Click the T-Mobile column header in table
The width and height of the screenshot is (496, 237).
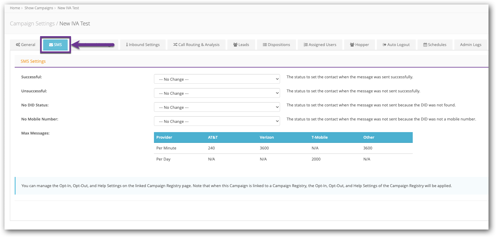(320, 137)
